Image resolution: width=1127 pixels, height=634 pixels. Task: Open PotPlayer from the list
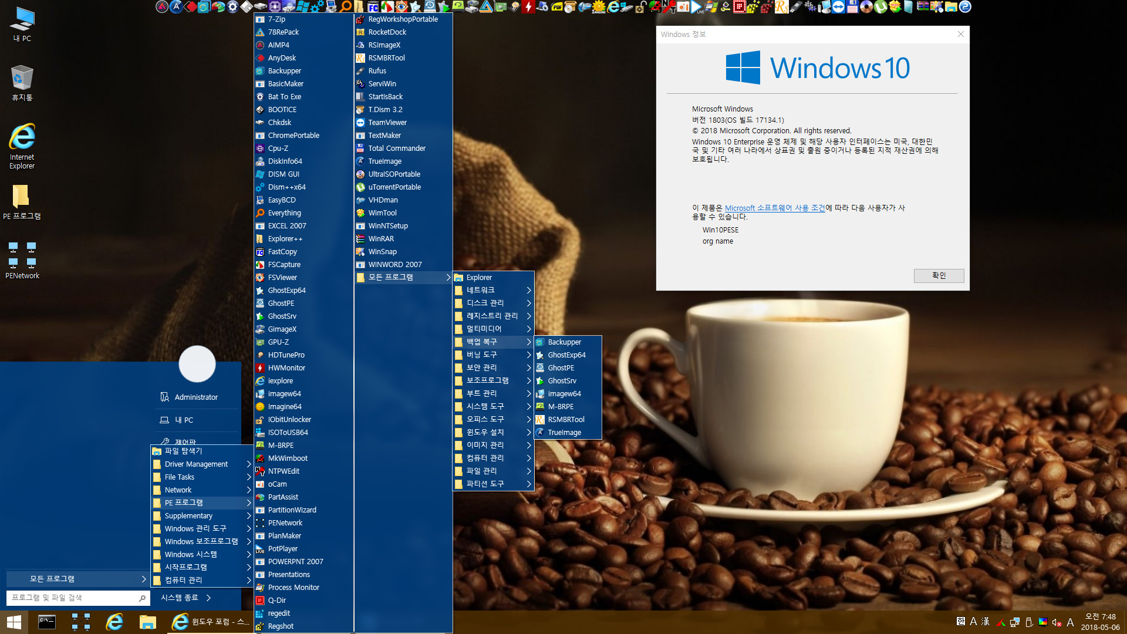(303, 549)
